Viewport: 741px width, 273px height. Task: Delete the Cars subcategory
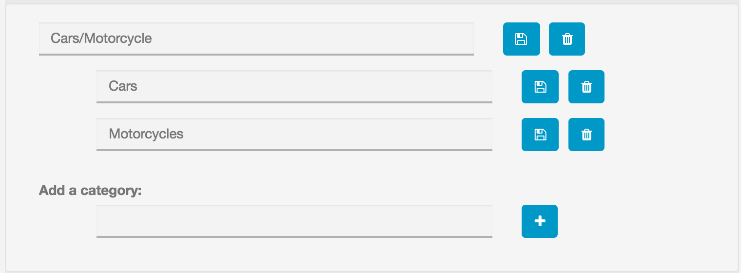(x=586, y=87)
